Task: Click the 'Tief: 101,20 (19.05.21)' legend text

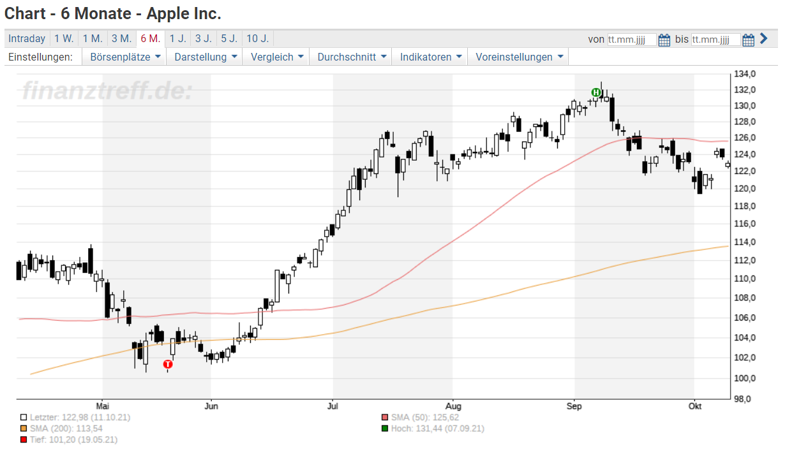Action: pos(73,440)
